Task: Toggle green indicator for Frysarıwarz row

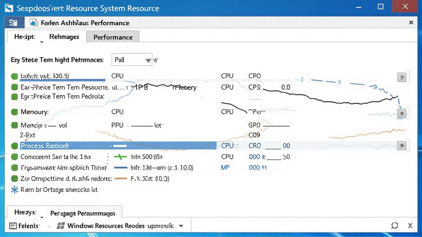Action: pos(14,168)
